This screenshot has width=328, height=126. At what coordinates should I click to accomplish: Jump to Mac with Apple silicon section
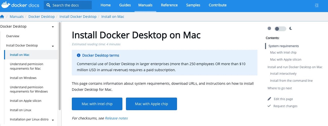tap(286, 60)
